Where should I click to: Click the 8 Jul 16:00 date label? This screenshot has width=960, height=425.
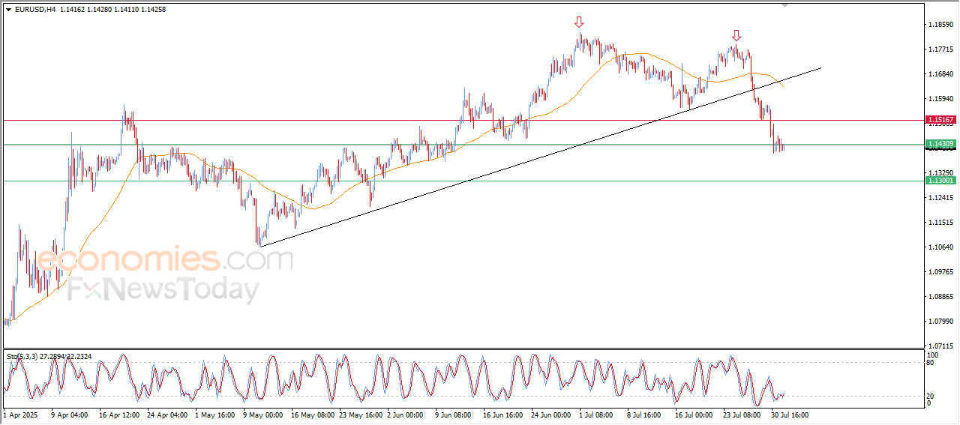[x=644, y=414]
